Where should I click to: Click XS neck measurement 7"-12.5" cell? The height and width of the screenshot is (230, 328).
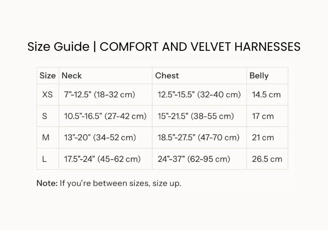(100, 95)
